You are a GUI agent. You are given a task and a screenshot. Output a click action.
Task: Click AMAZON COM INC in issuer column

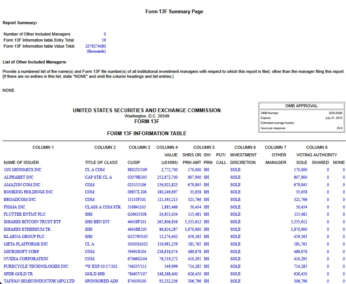coord(22,185)
